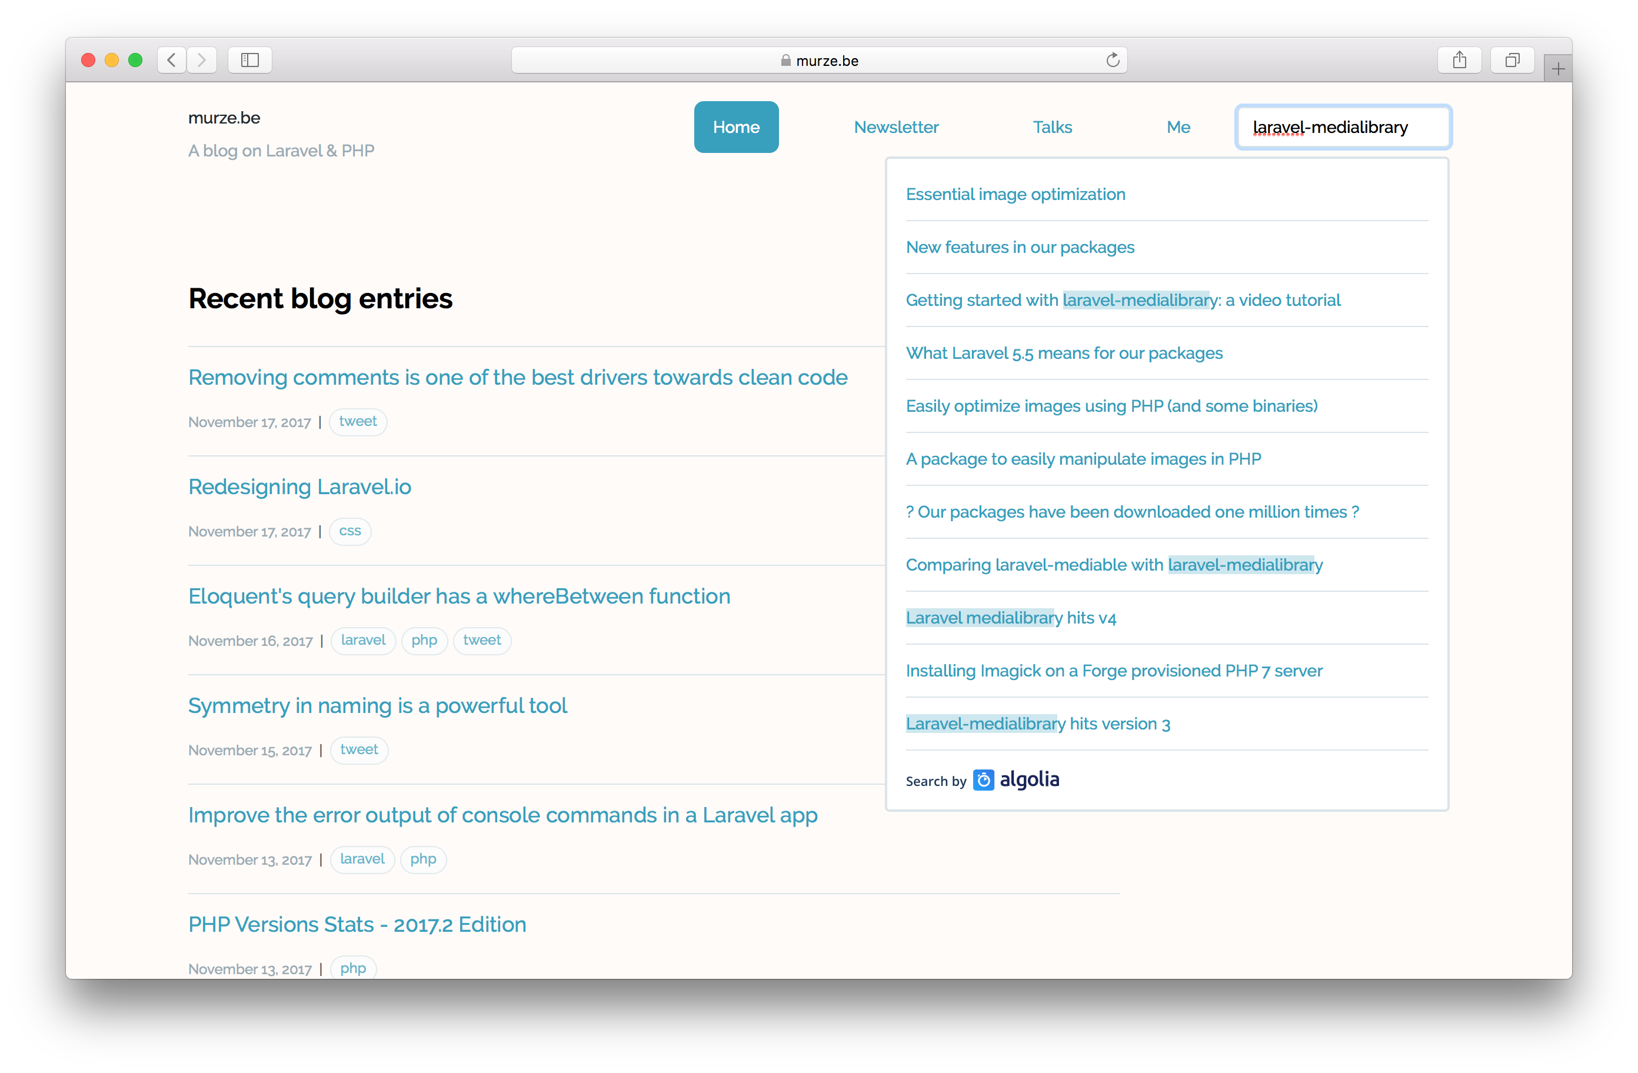This screenshot has height=1073, width=1638.
Task: Go forward with Safari's forward arrow
Action: click(202, 60)
